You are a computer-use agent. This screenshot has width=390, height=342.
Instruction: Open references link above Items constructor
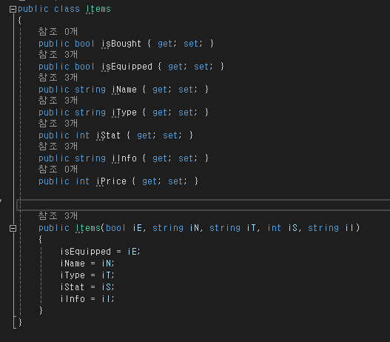58,215
